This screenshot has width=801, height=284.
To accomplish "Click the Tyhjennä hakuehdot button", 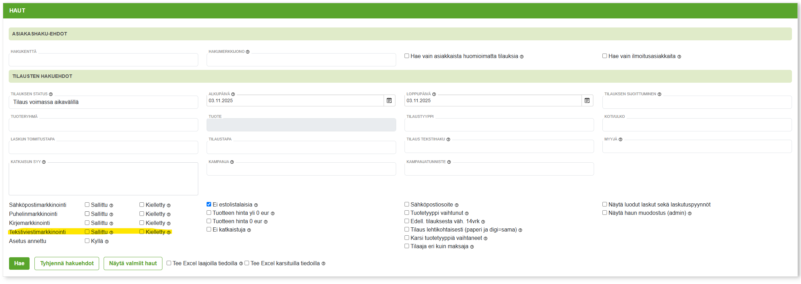I will (67, 263).
